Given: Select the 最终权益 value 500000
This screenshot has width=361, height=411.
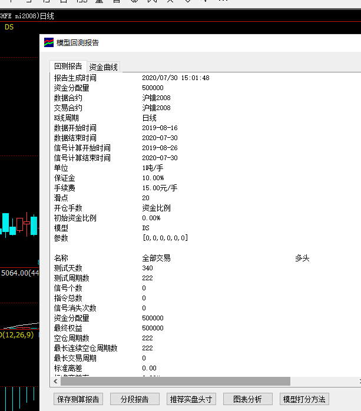Looking at the screenshot, I should click(153, 328).
